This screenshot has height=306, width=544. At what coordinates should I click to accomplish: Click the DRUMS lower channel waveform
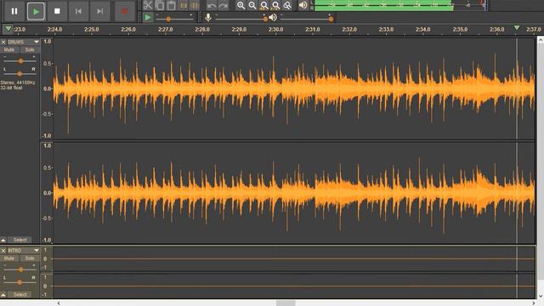point(293,193)
